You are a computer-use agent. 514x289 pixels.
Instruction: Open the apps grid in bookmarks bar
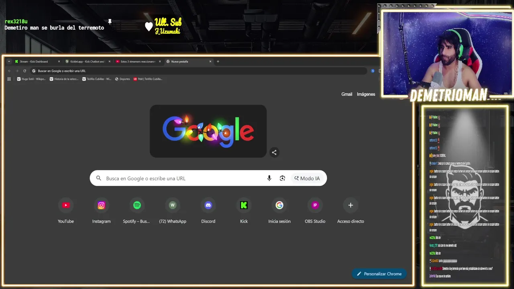click(x=9, y=79)
